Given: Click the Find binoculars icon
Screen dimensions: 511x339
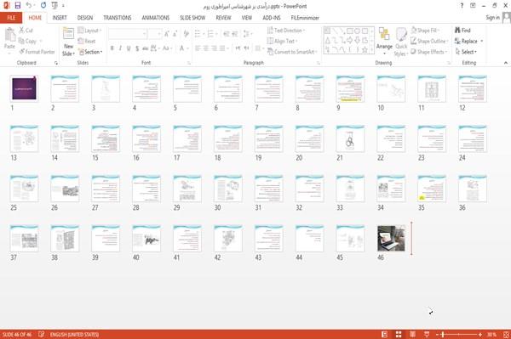Looking at the screenshot, I should (457, 31).
